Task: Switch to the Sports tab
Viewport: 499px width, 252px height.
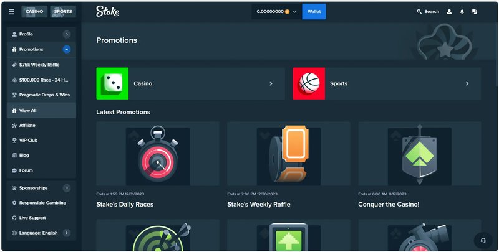Action: (62, 11)
